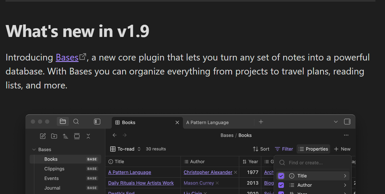Screen dimensions: 385x194
Task: Open search via magnifier icon in sidebar header
Action: coord(76,122)
